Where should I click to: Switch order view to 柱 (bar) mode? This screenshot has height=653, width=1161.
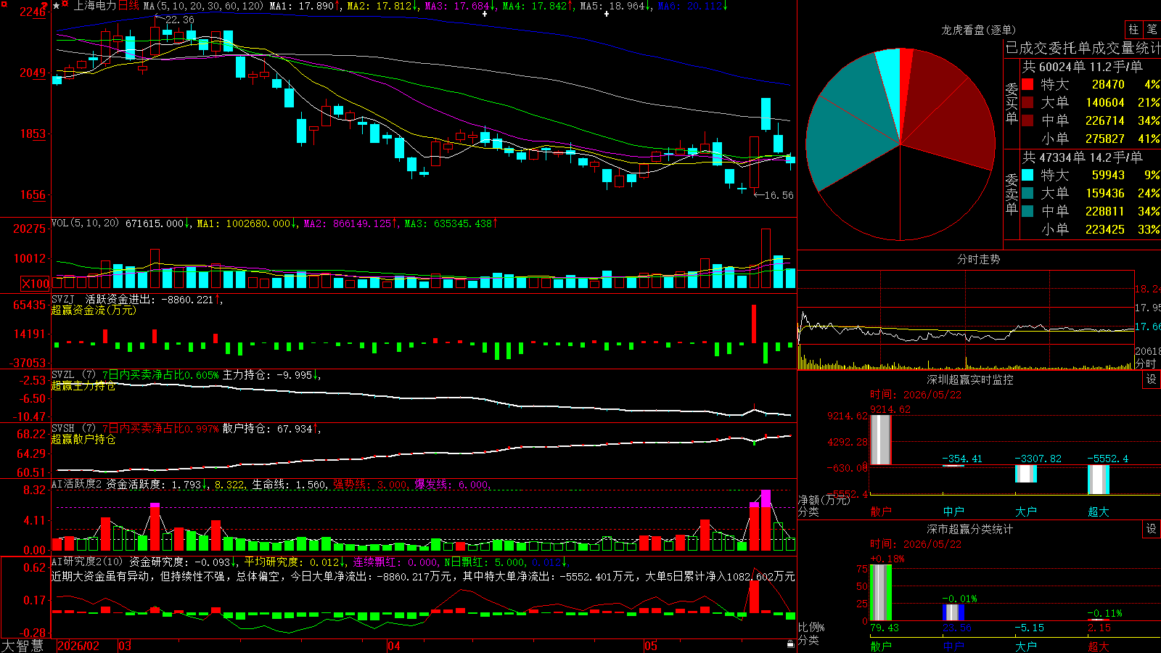tap(1133, 29)
